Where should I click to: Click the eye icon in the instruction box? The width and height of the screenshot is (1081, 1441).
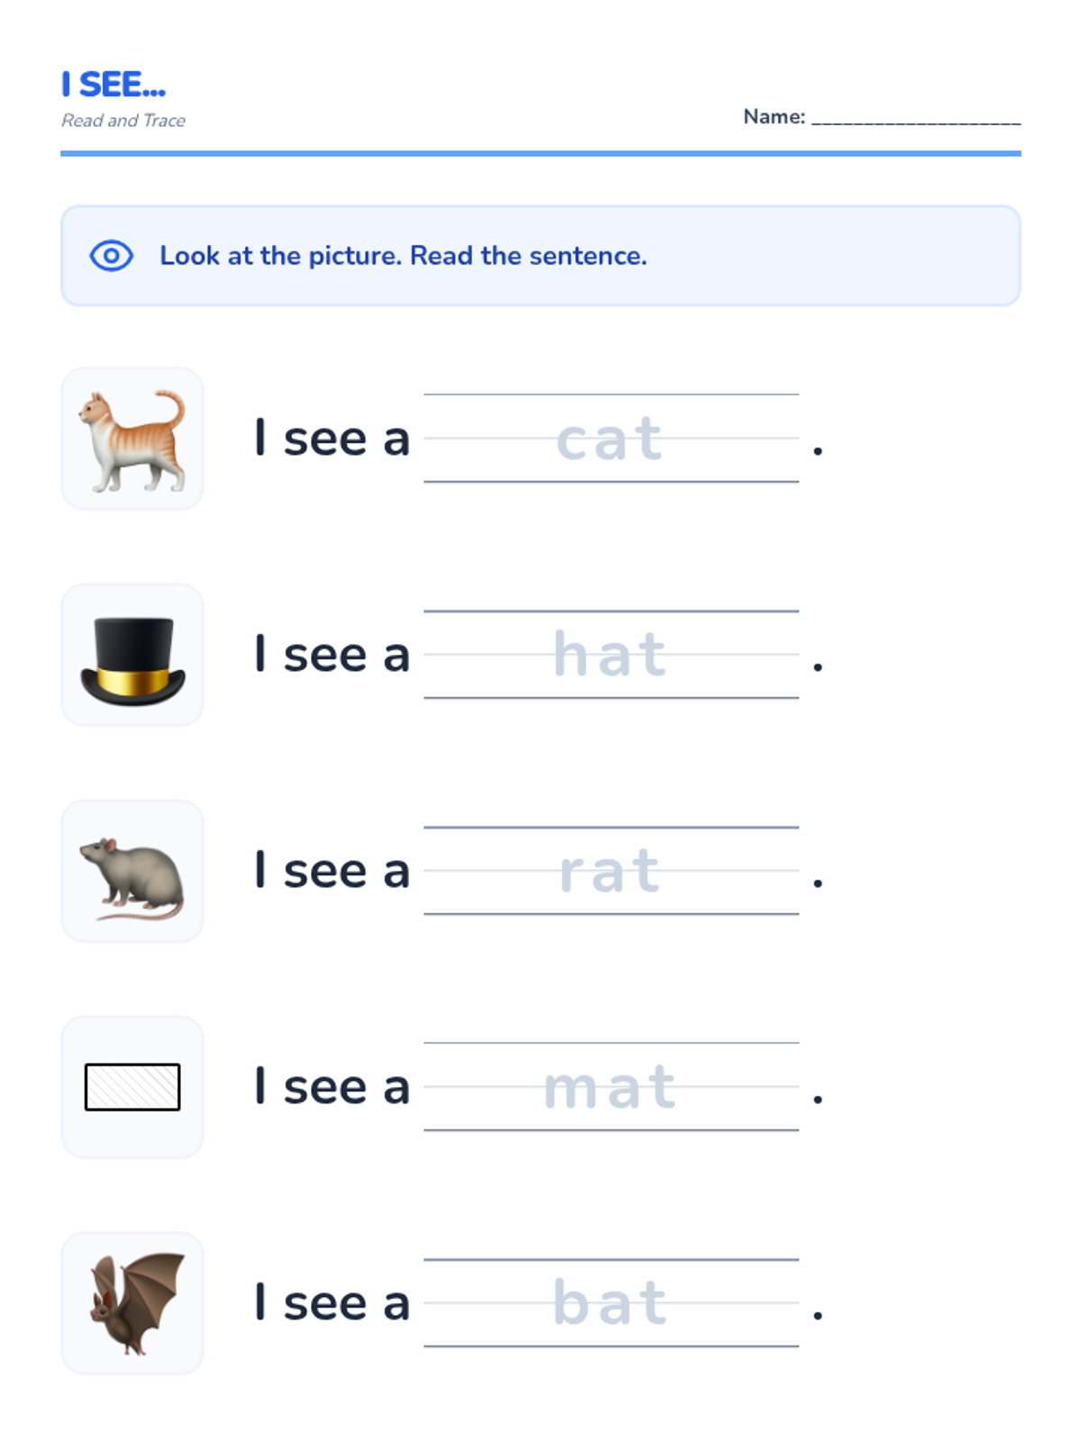click(111, 256)
